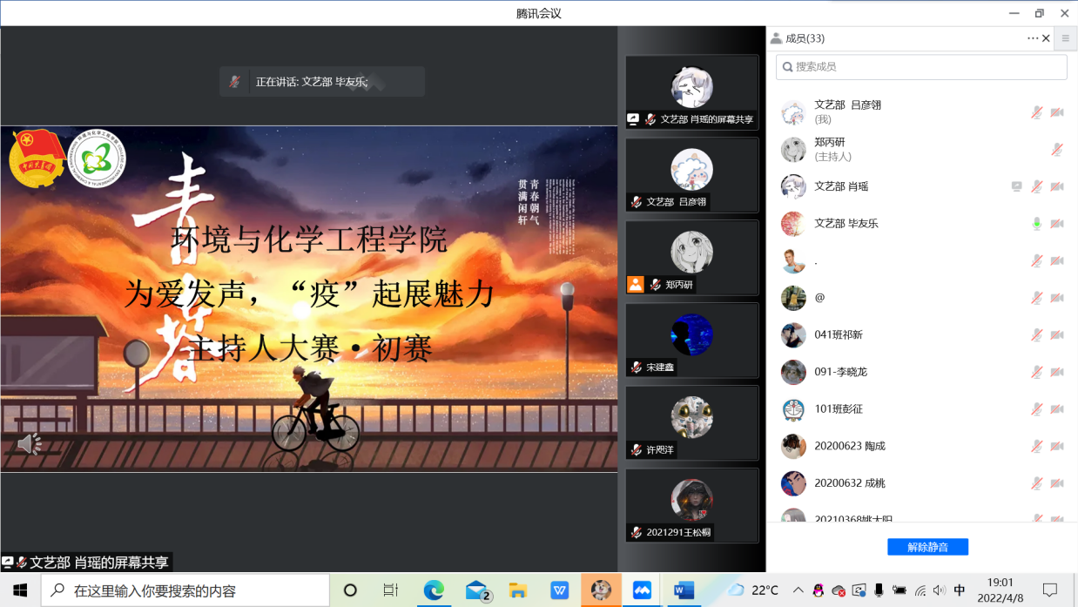Screen dimensions: 1078x607
Task: Click muted mic icon for 文艺部 肖瑶 row
Action: point(1036,186)
